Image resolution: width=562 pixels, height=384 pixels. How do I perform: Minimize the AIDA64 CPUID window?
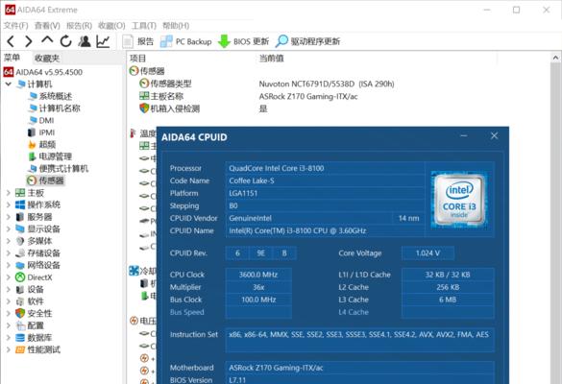[464, 135]
